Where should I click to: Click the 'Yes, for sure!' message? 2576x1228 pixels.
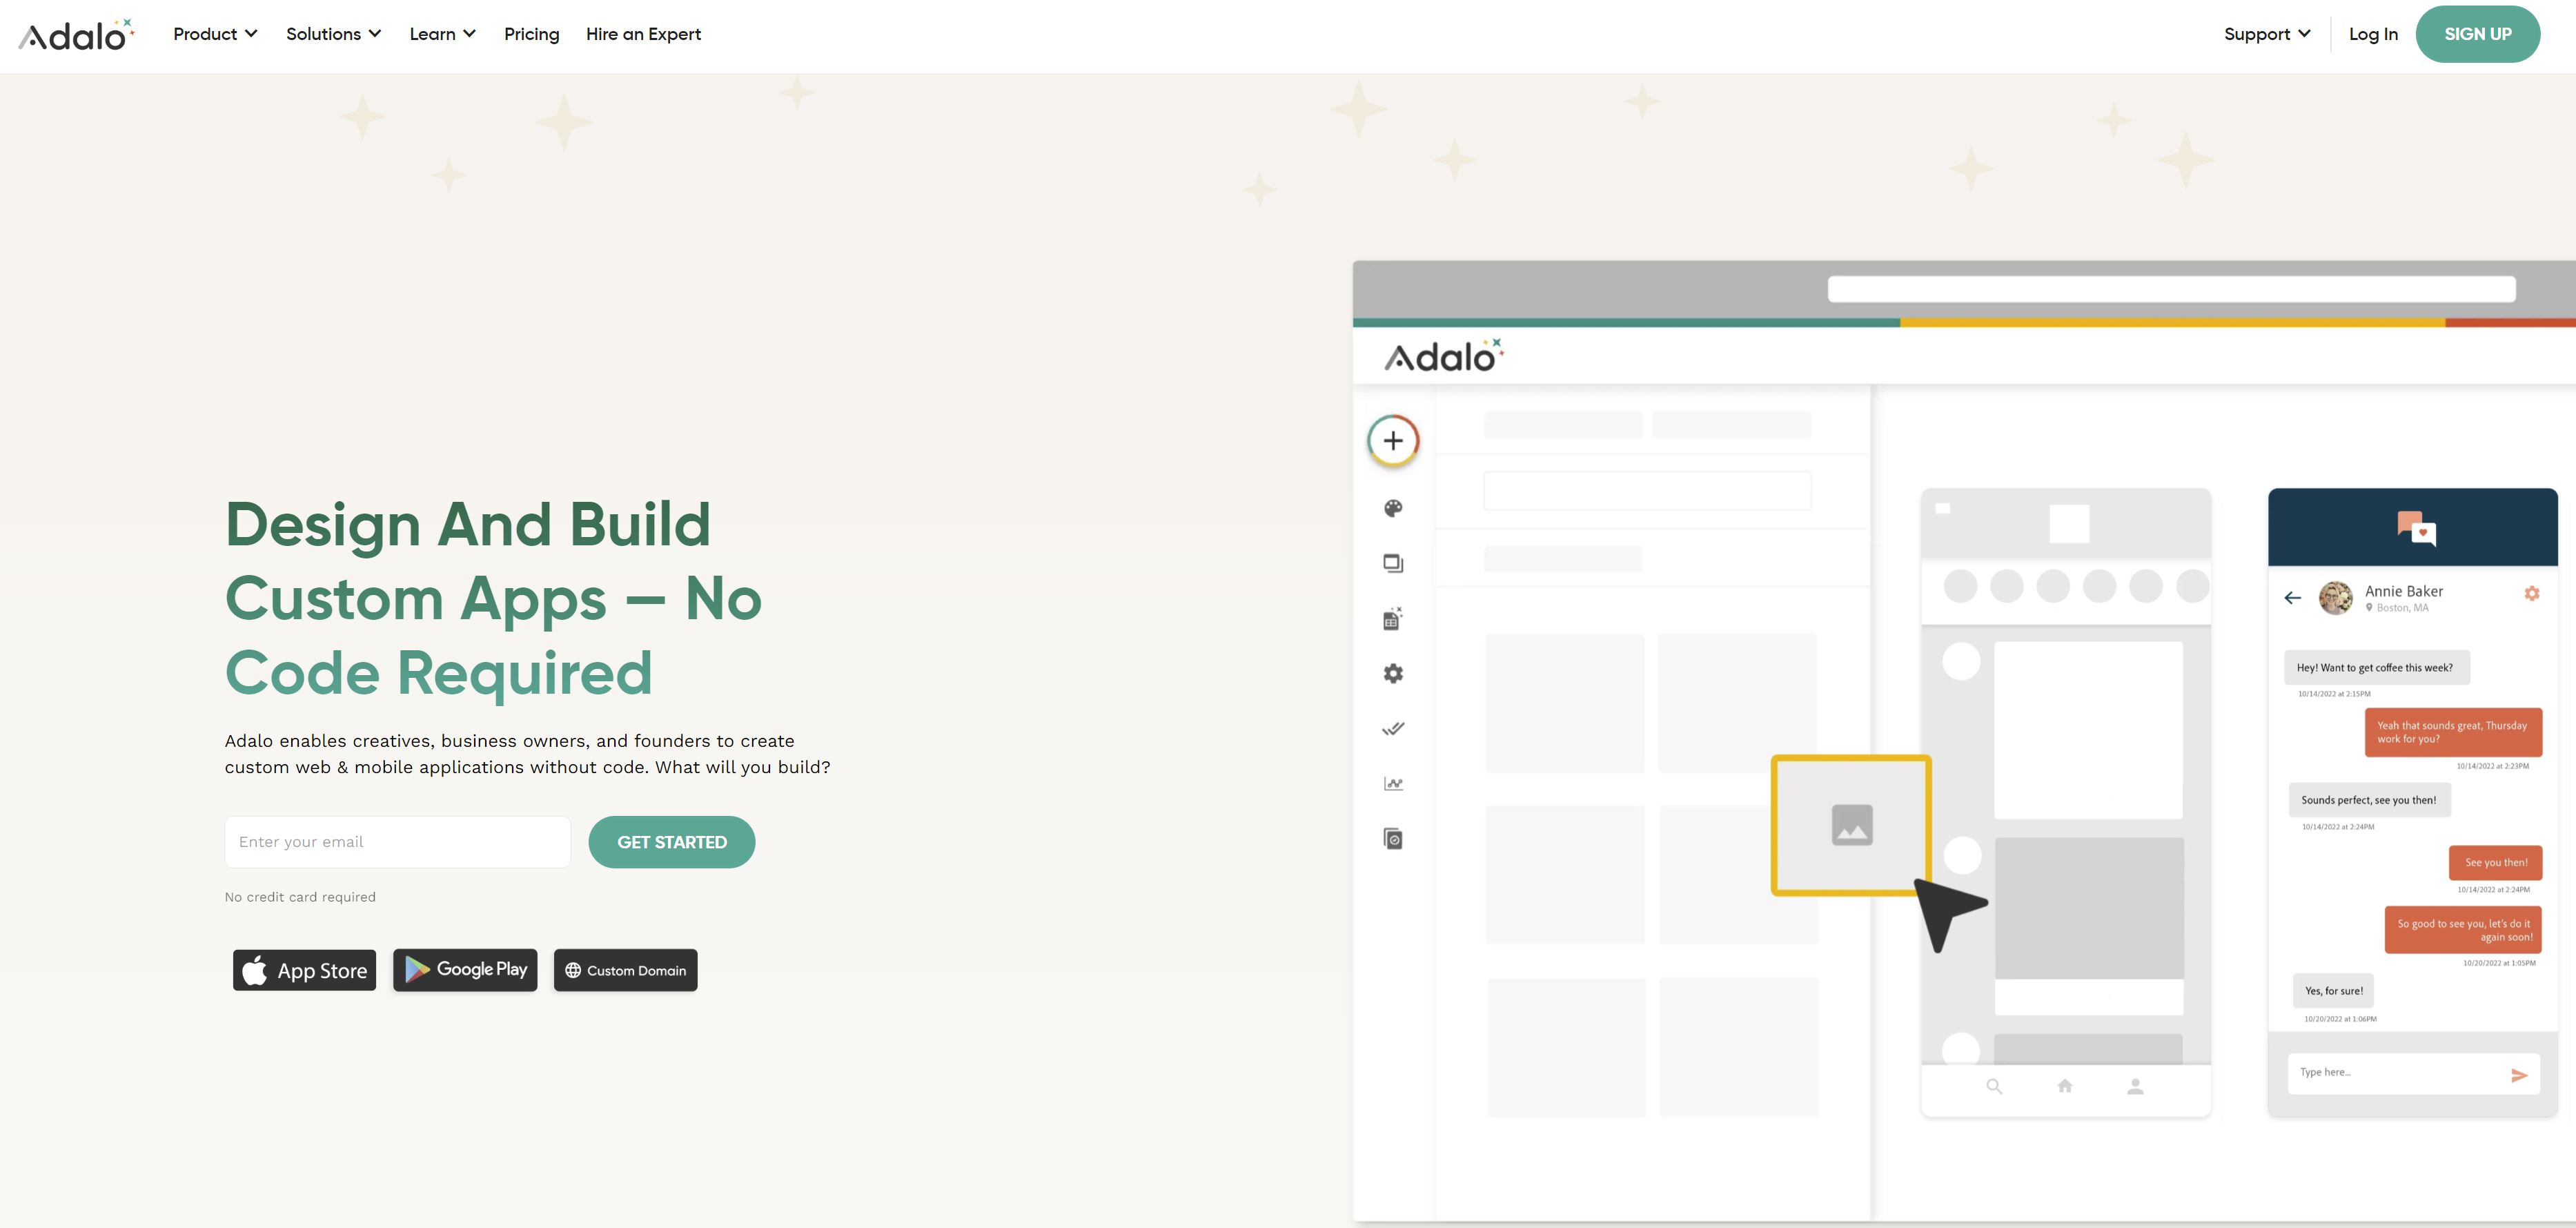(2333, 991)
